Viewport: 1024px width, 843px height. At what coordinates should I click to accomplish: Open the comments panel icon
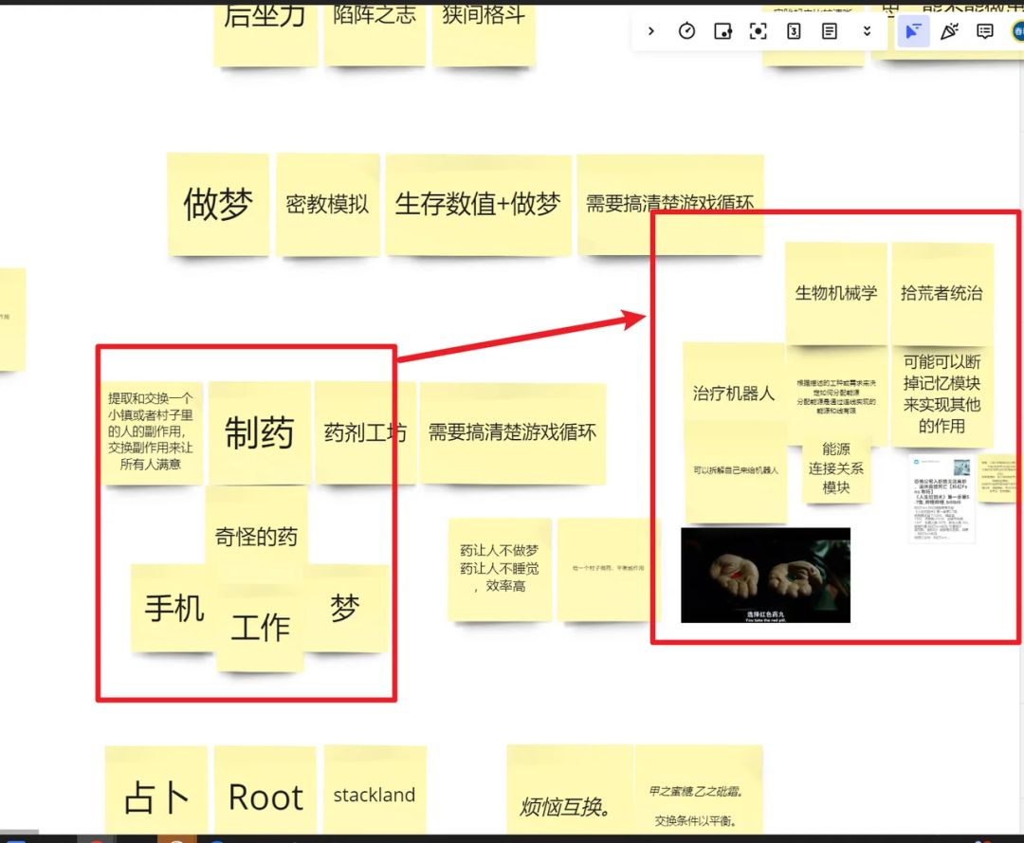click(985, 30)
